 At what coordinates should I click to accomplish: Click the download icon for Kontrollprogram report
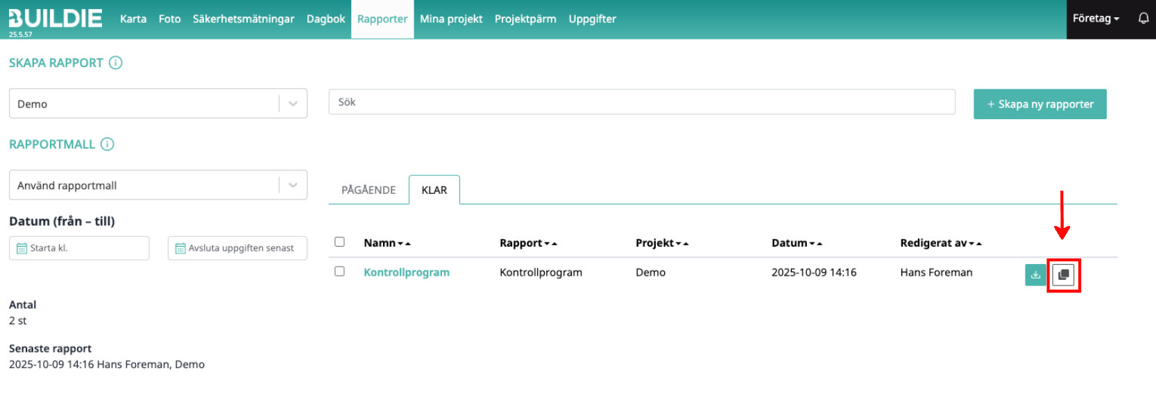click(x=1035, y=275)
